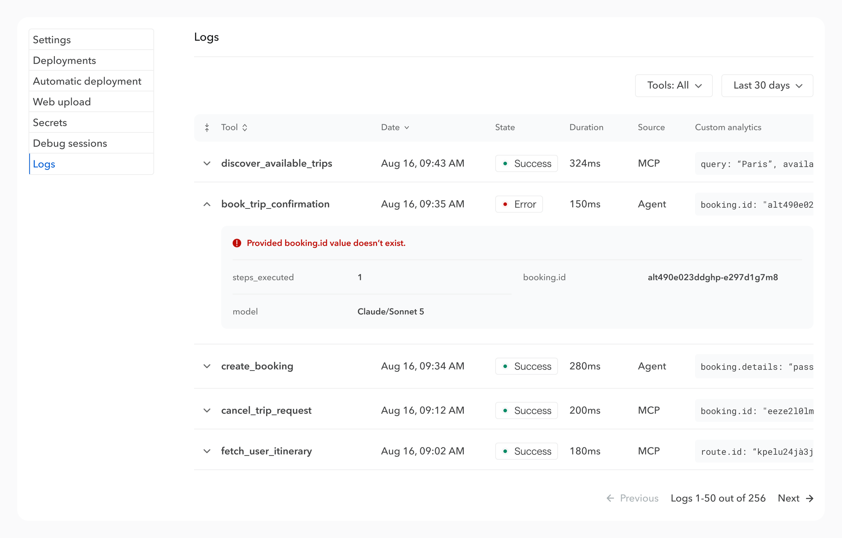Click the steps_executed label
842x538 pixels.
pyautogui.click(x=263, y=277)
